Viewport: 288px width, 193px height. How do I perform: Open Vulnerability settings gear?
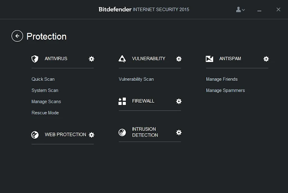tap(179, 59)
